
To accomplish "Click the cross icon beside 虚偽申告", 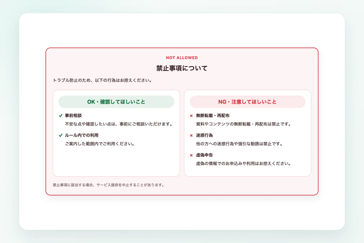I will coord(191,155).
